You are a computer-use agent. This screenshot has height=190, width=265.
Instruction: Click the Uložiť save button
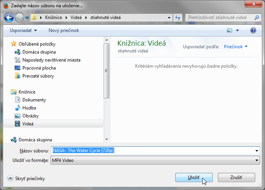coord(194,177)
